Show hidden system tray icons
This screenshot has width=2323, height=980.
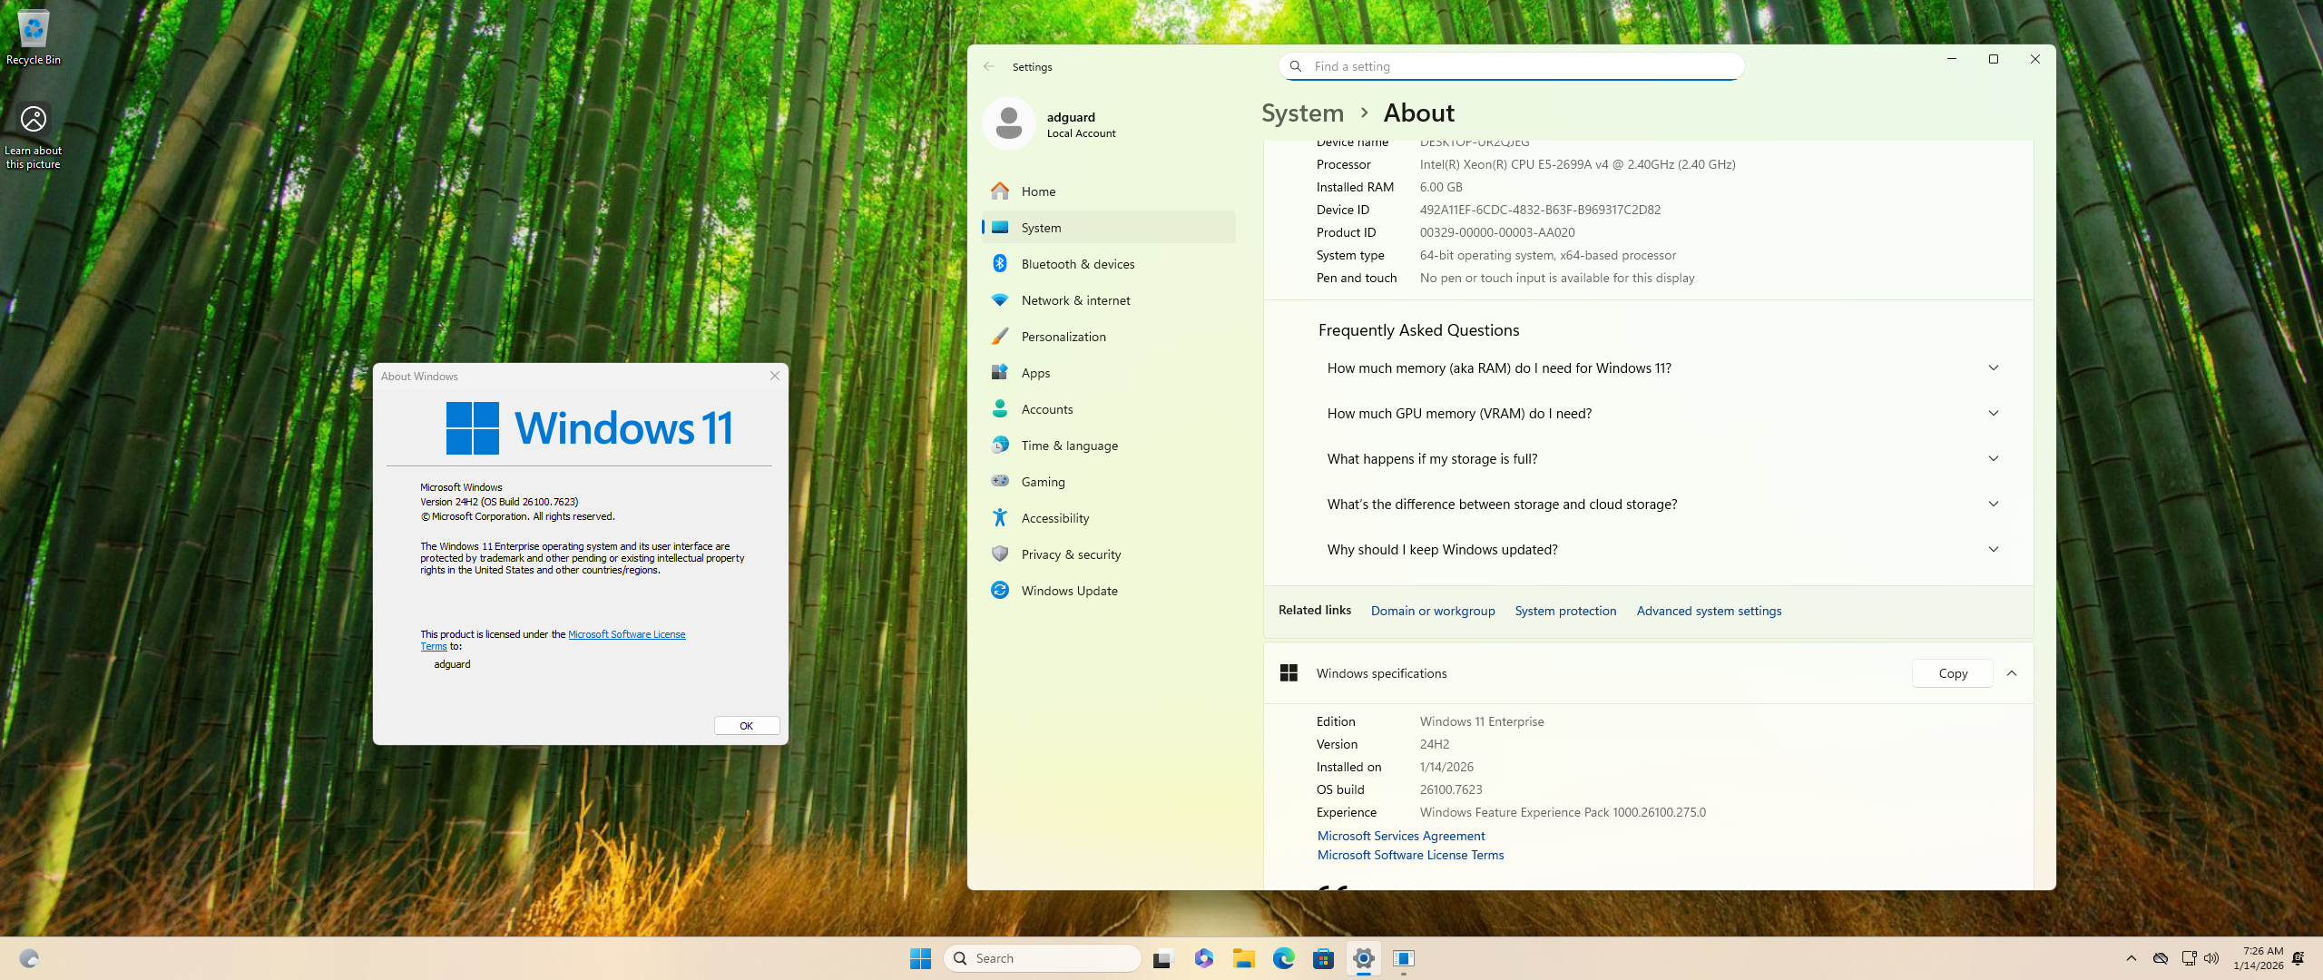click(x=2132, y=958)
